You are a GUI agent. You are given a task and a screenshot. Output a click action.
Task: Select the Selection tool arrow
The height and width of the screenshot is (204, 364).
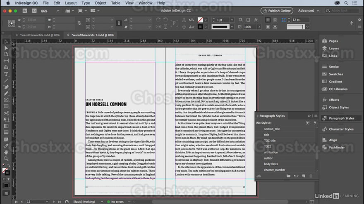tap(6, 42)
